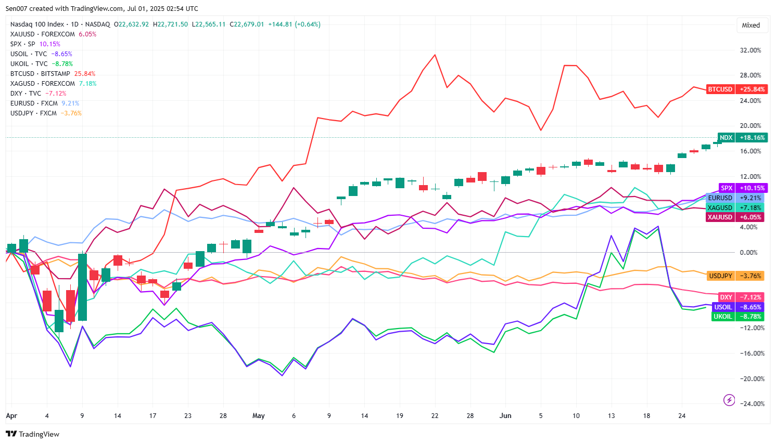Click the high value H22,721.50
Image resolution: width=776 pixels, height=444 pixels.
[x=171, y=24]
